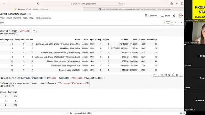Viewport: 205px width, 115px height.
Task: Click the rename columns code line
Action: click(x=45, y=83)
